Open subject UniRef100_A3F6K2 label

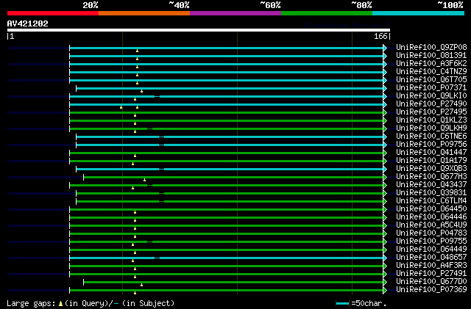coord(431,64)
